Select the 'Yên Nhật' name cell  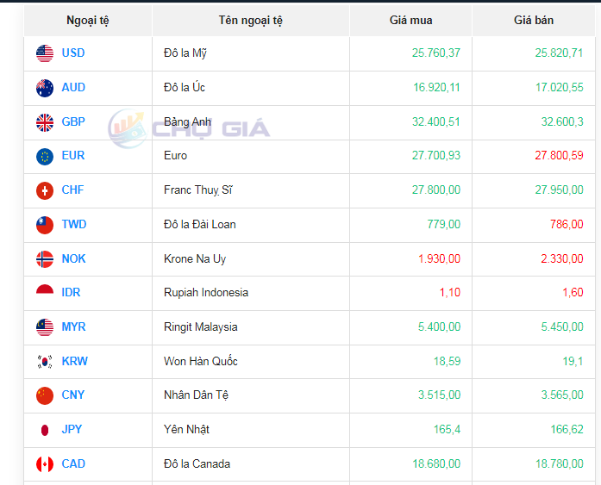coord(251,430)
